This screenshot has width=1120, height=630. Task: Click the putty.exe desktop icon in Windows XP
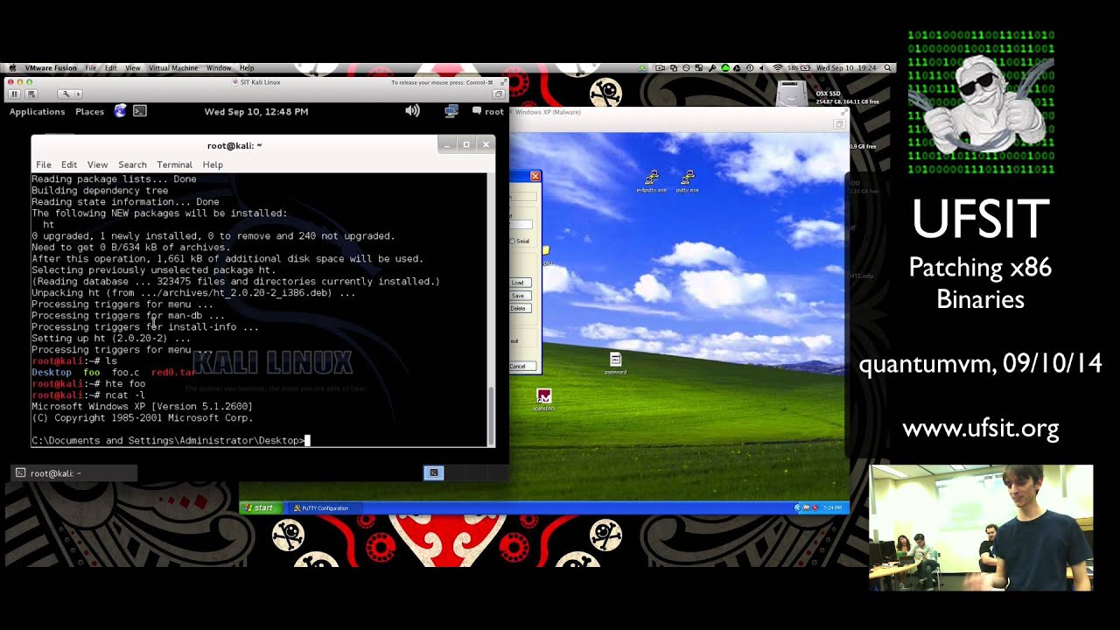pos(687,181)
